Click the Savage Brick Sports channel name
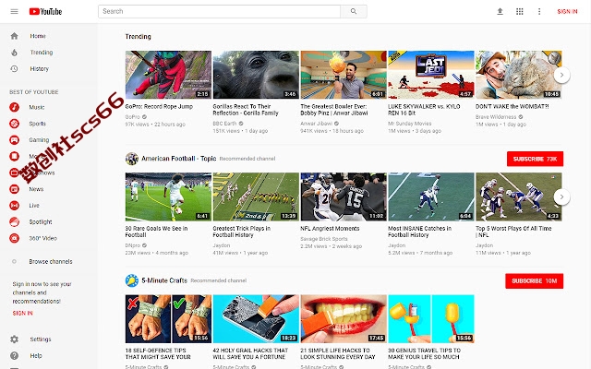Viewport: 591px width, 369px height. coord(324,239)
